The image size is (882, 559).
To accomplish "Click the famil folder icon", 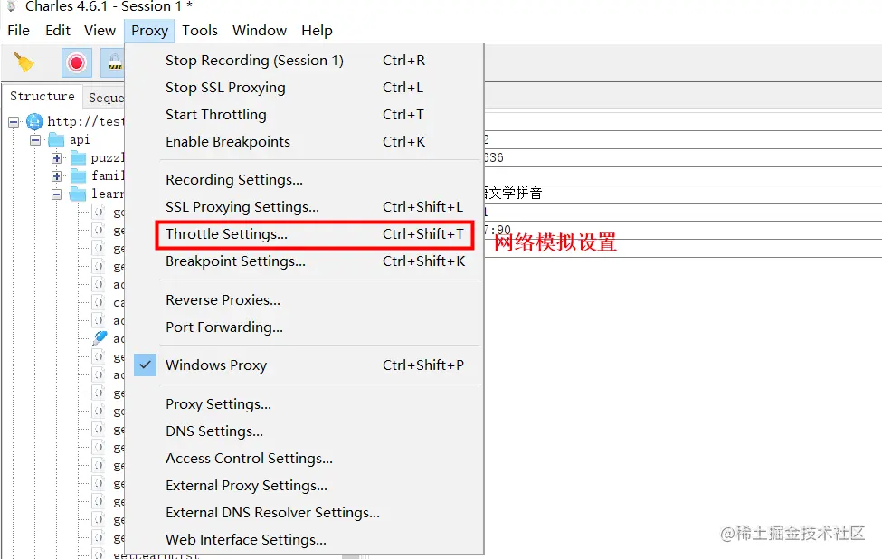I will (x=78, y=175).
